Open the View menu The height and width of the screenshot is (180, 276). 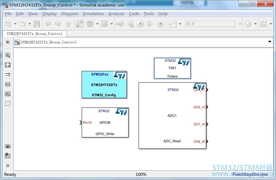coord(33,14)
